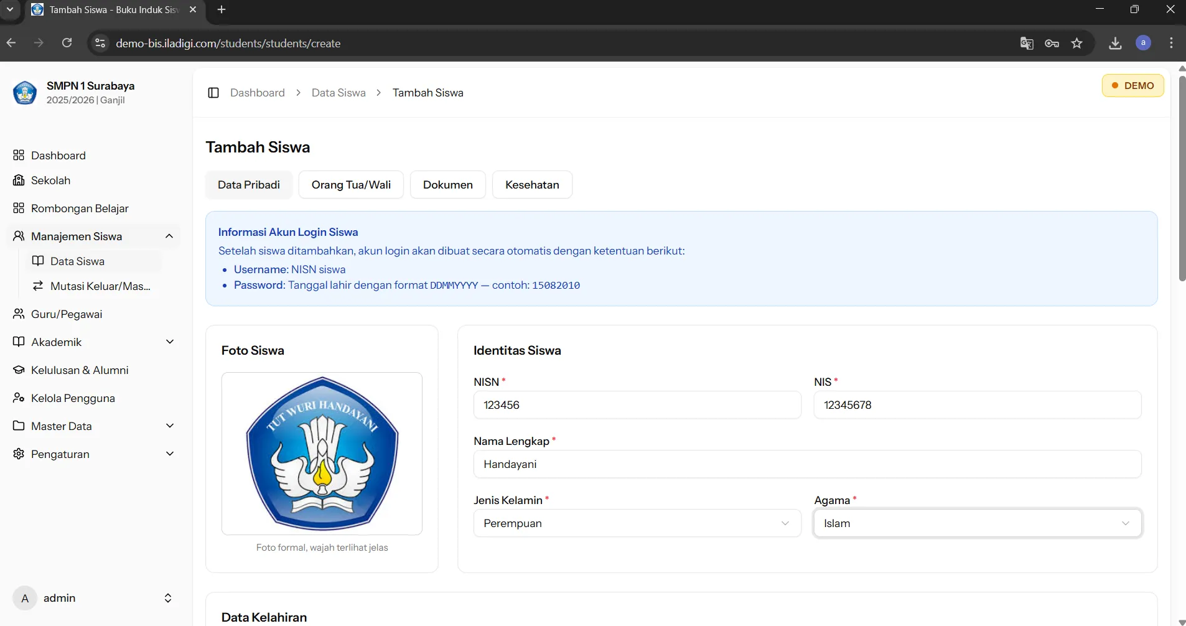Toggle the sidebar panel icon
Image resolution: width=1186 pixels, height=626 pixels.
(x=213, y=93)
